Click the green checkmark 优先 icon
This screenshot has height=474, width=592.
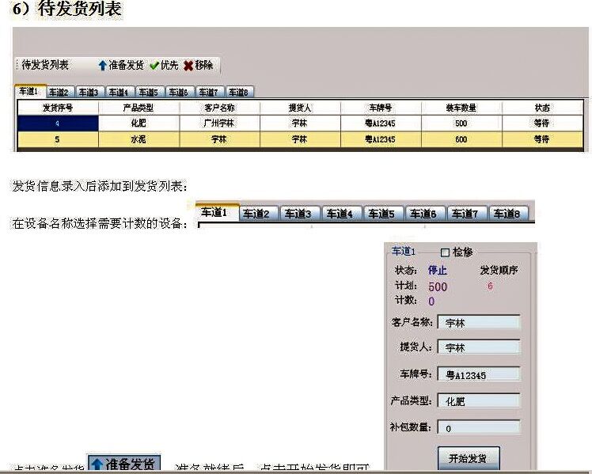[x=154, y=66]
